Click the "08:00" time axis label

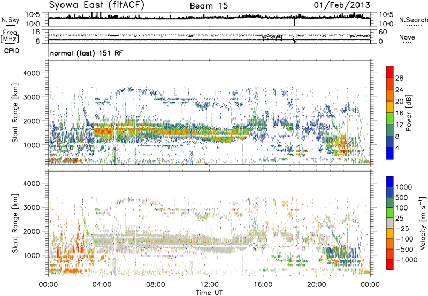(156, 285)
